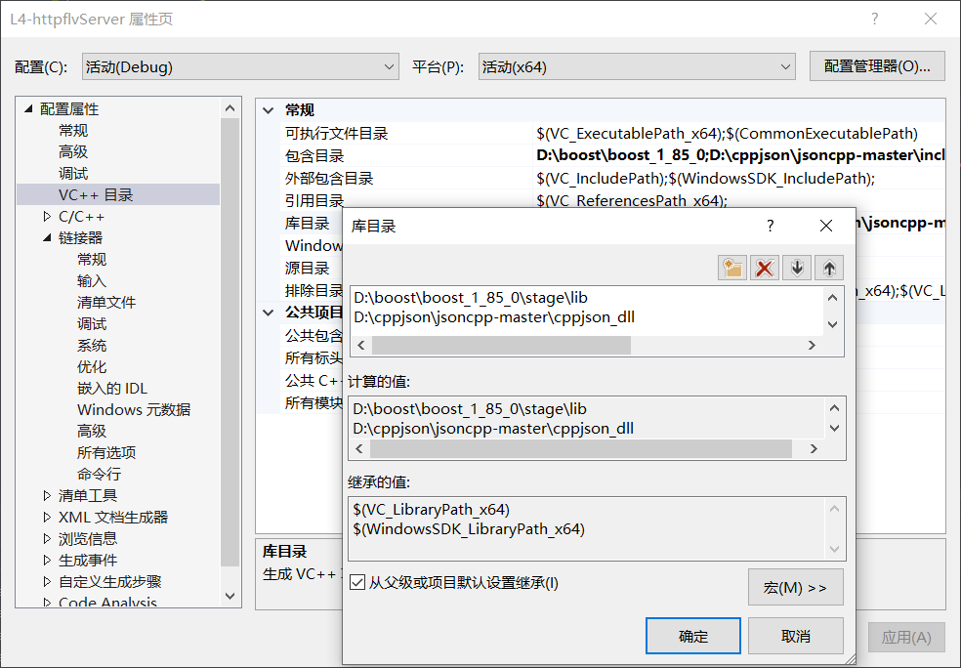Select VC++ 目录 in the tree

[x=96, y=195]
